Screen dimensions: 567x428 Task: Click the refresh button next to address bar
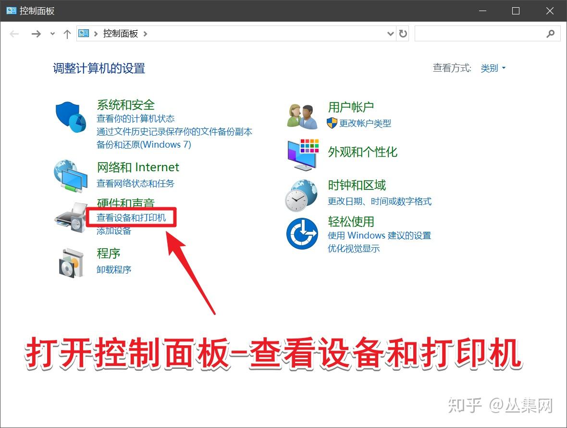click(x=403, y=33)
